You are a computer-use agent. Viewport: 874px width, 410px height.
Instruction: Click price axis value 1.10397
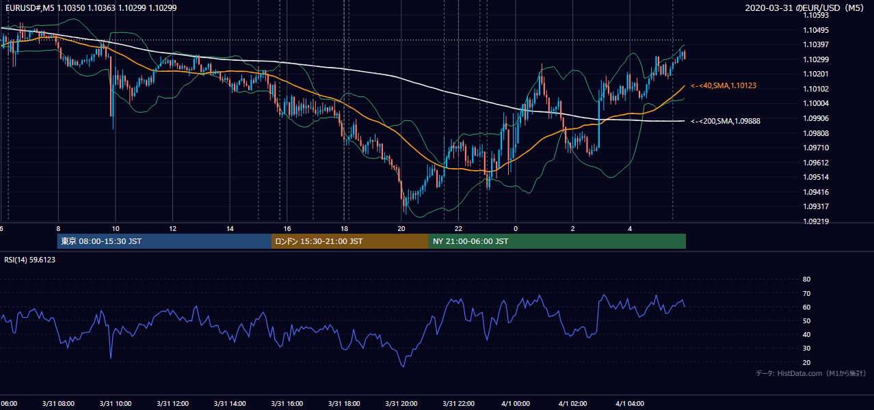coord(816,45)
